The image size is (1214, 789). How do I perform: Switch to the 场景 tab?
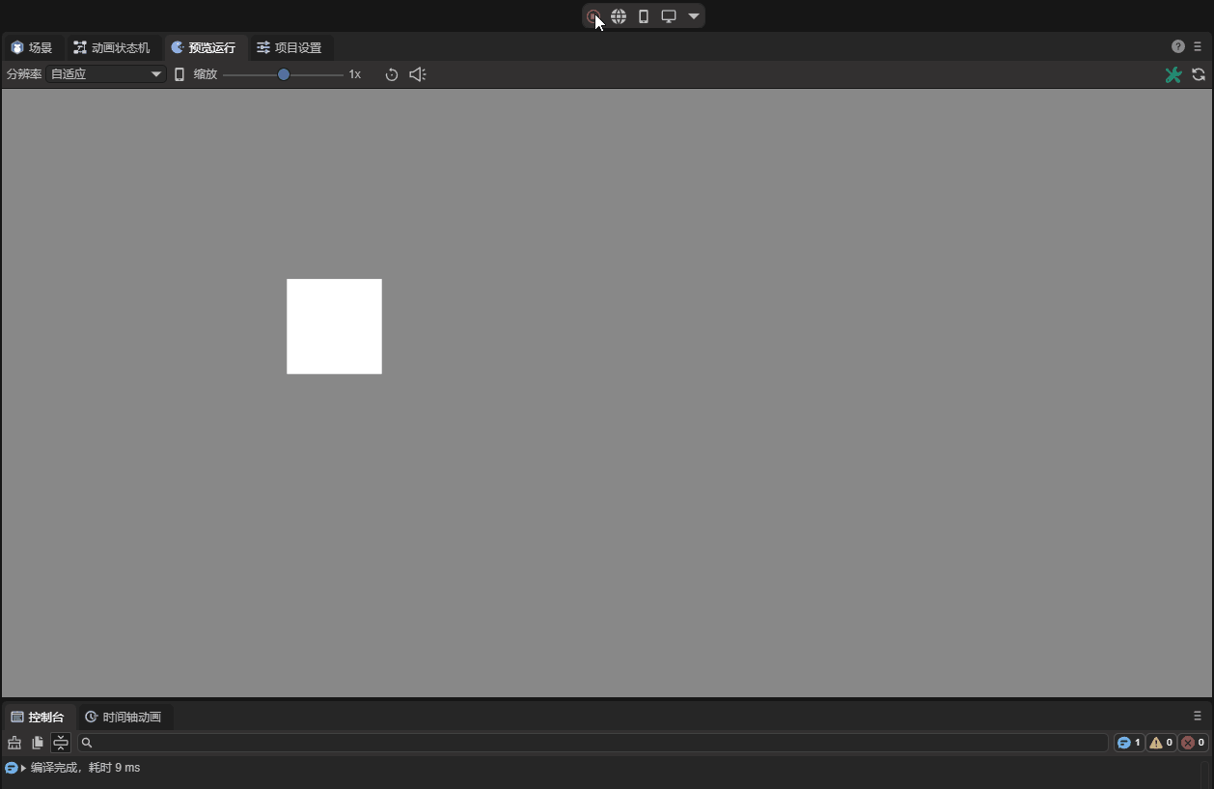(32, 47)
